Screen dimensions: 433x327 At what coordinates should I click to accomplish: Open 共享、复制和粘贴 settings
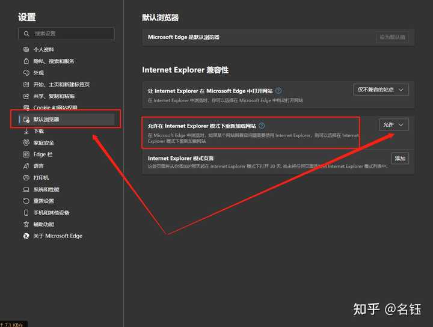tap(54, 96)
